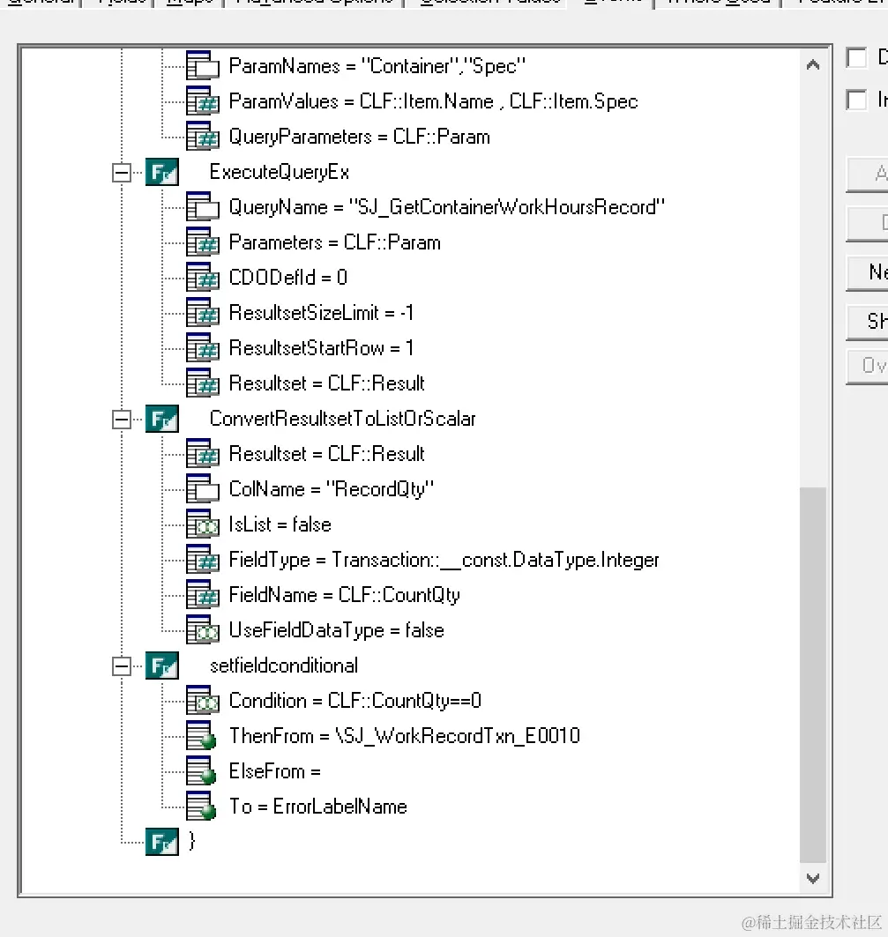Click the green-dot icon beside ThenFrom row
Viewport: 888px width, 937px height.
coord(201,736)
